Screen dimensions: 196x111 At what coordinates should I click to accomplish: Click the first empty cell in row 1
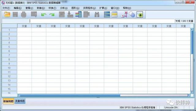[24, 30]
